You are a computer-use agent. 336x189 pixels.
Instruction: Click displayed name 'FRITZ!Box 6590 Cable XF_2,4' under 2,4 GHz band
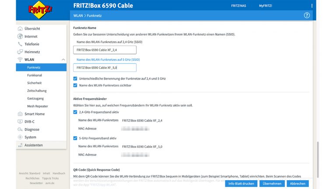[x=142, y=120]
